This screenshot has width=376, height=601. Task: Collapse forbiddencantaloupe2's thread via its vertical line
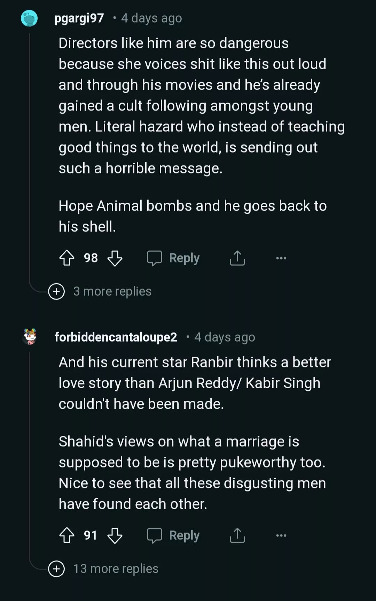[x=29, y=452]
